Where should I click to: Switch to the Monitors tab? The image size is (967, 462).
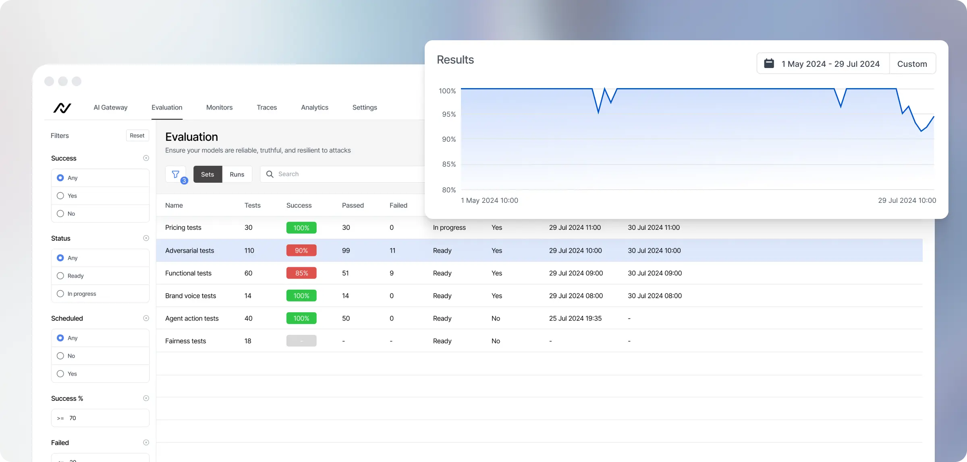[219, 107]
